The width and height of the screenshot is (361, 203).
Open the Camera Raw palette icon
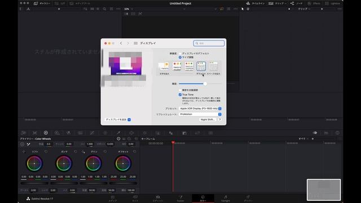click(x=24, y=133)
